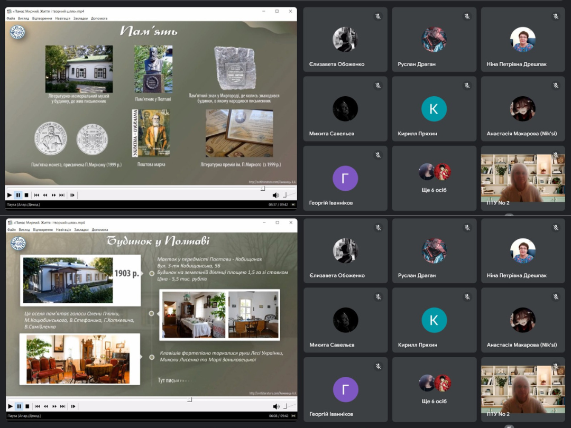571x428 pixels.
Task: Click the corner status icon beside 06:08 / 09:42
Action: 293,416
